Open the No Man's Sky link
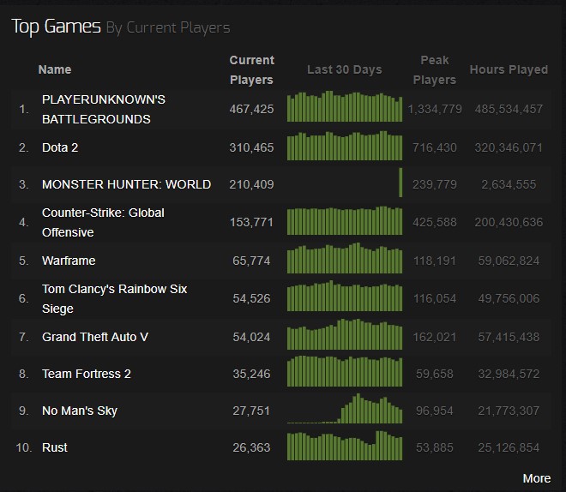Image resolution: width=566 pixels, height=492 pixels. pyautogui.click(x=80, y=411)
